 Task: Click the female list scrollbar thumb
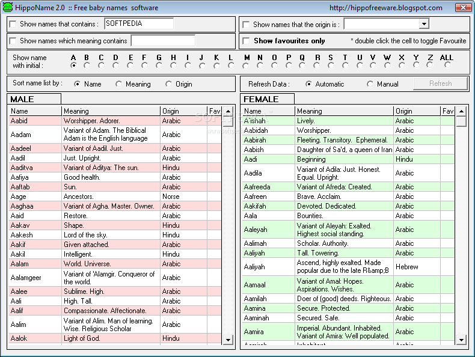click(x=461, y=121)
